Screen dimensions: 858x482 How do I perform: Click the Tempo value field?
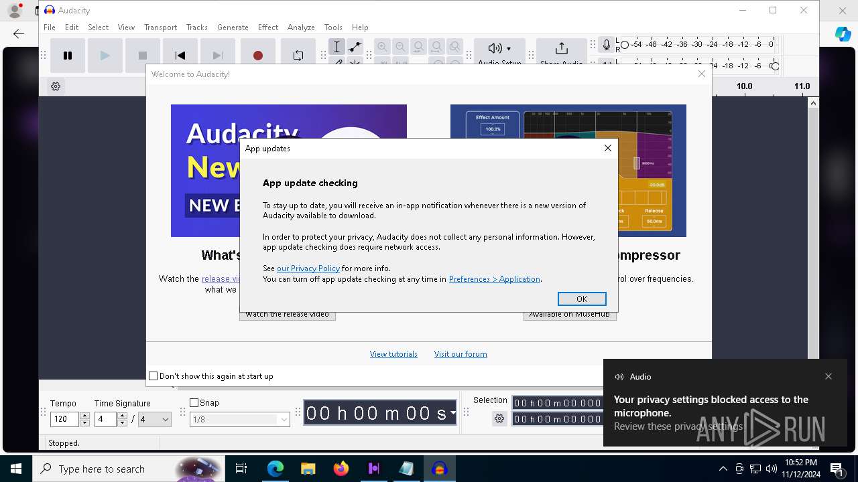pyautogui.click(x=64, y=420)
